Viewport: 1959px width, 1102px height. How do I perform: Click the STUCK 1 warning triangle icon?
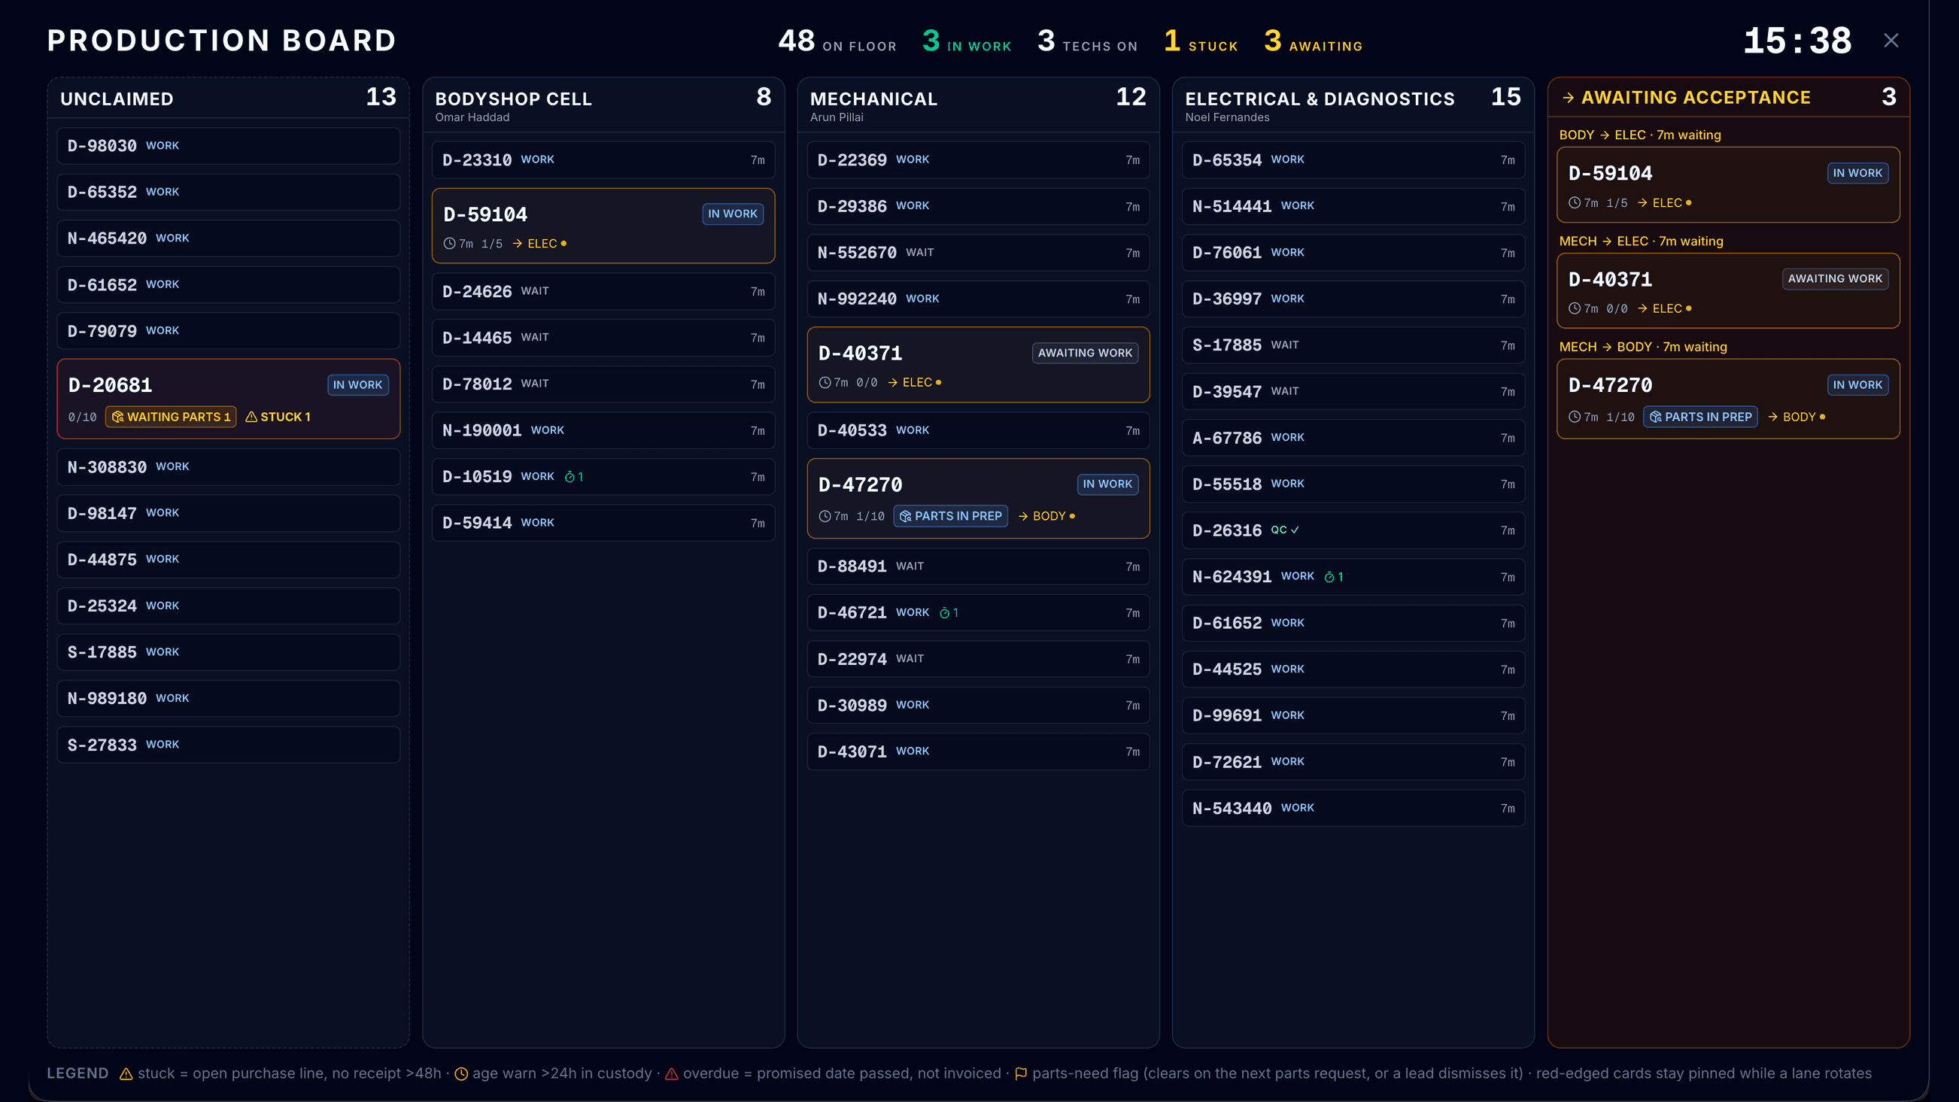pos(251,417)
